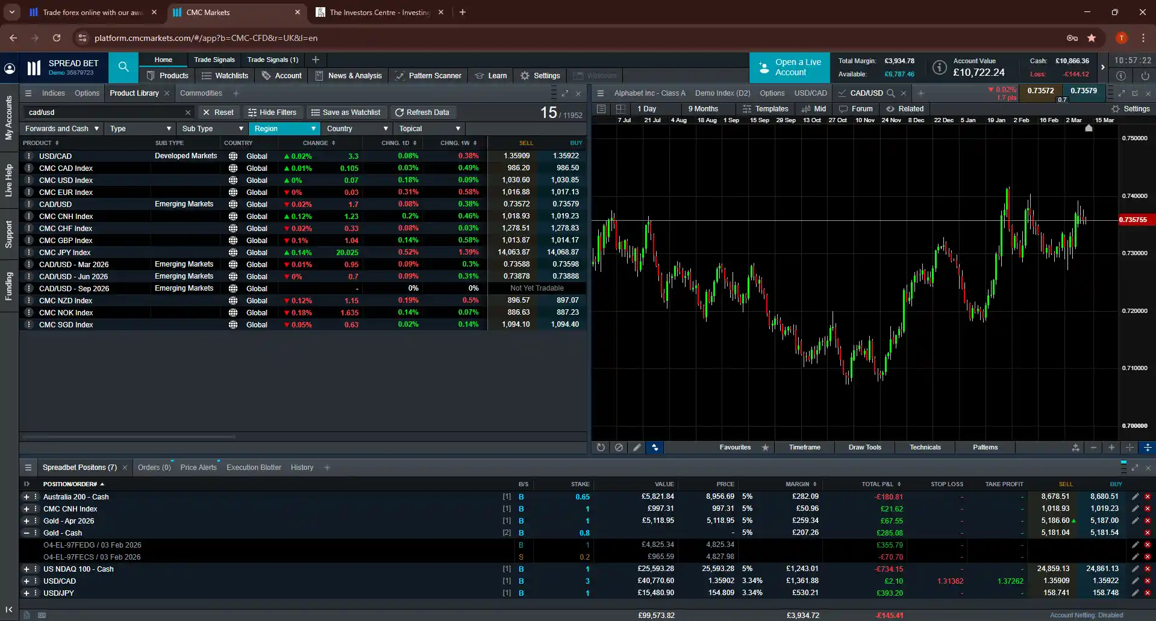Switch to the Orders (0) tab
The image size is (1156, 621).
coord(154,468)
